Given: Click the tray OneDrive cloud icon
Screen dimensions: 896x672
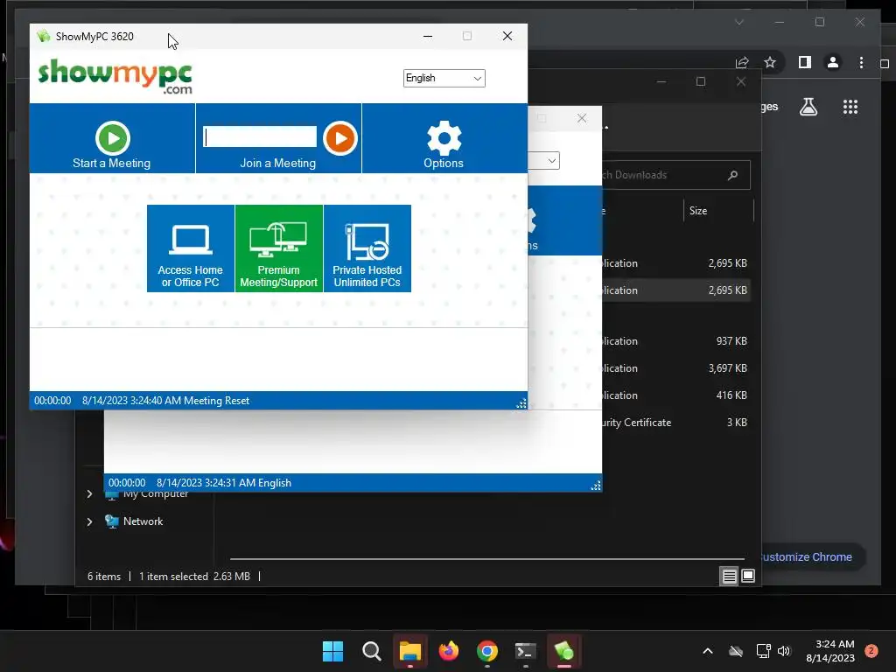Looking at the screenshot, I should point(736,651).
